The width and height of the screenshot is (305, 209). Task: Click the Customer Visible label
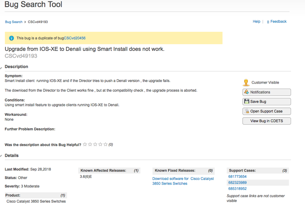pos(265,82)
